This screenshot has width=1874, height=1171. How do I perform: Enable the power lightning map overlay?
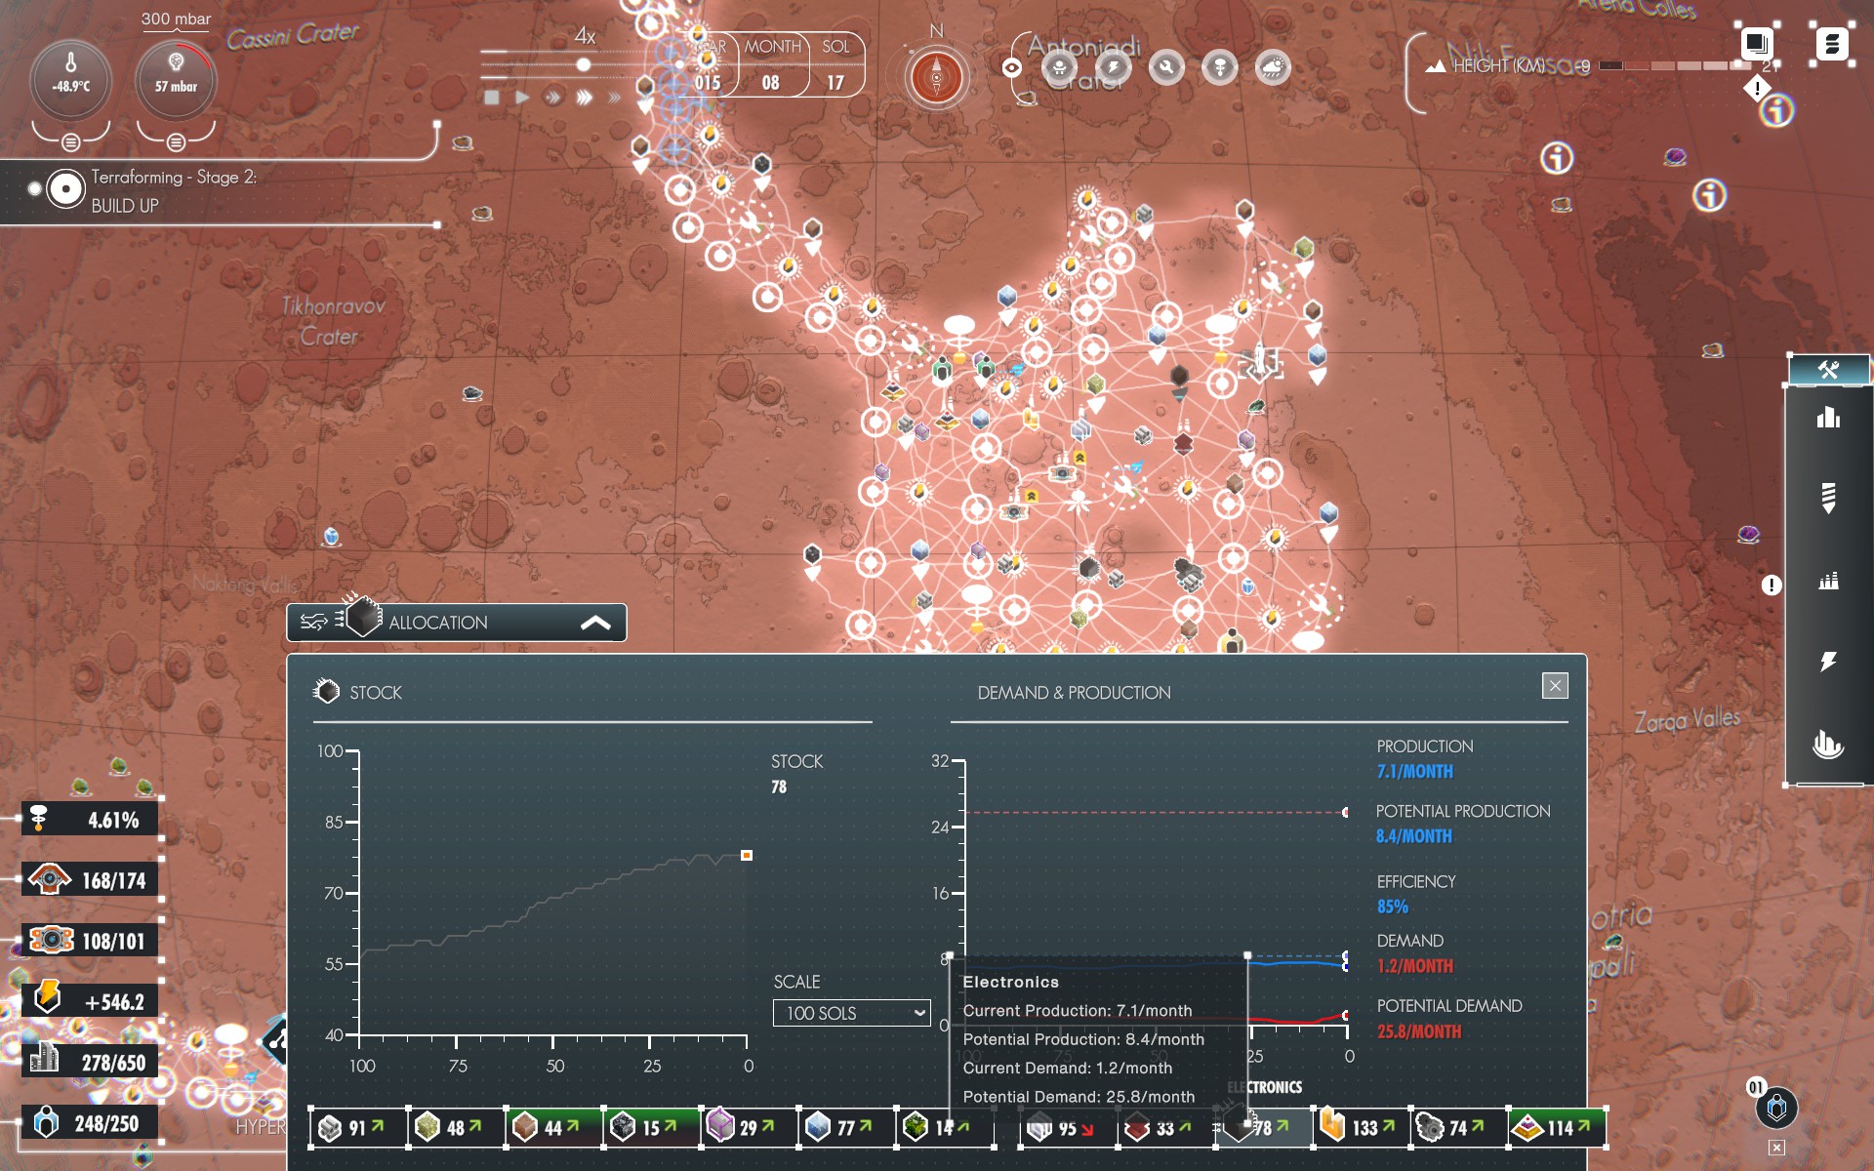[x=1113, y=67]
